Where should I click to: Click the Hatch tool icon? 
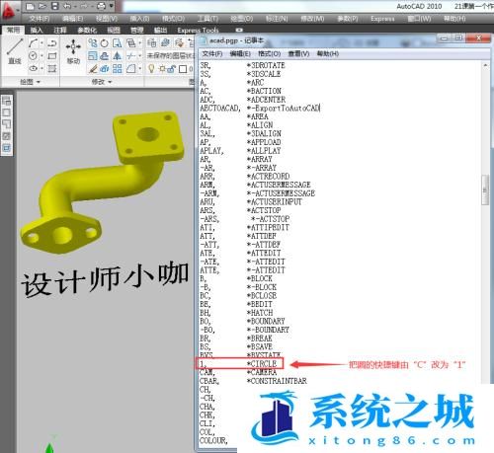tap(52, 68)
